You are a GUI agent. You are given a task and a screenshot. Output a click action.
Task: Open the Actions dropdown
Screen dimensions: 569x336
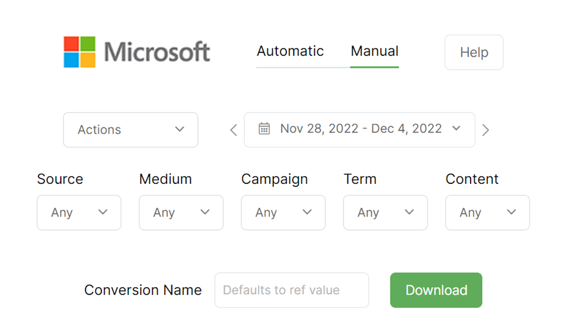tap(131, 130)
